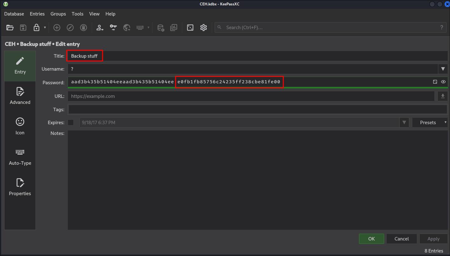
Task: Click the Cancel button
Action: (x=402, y=239)
